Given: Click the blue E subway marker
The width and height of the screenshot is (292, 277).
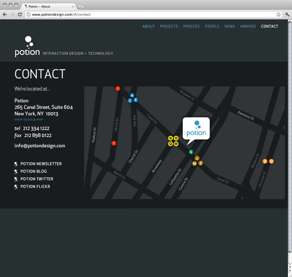Looking at the screenshot, I should click(136, 100).
